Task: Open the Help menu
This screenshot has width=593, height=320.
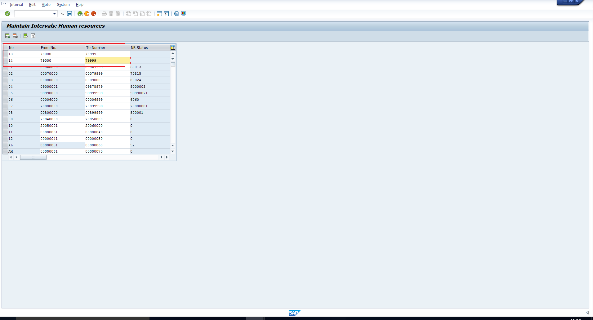Action: pos(80,5)
